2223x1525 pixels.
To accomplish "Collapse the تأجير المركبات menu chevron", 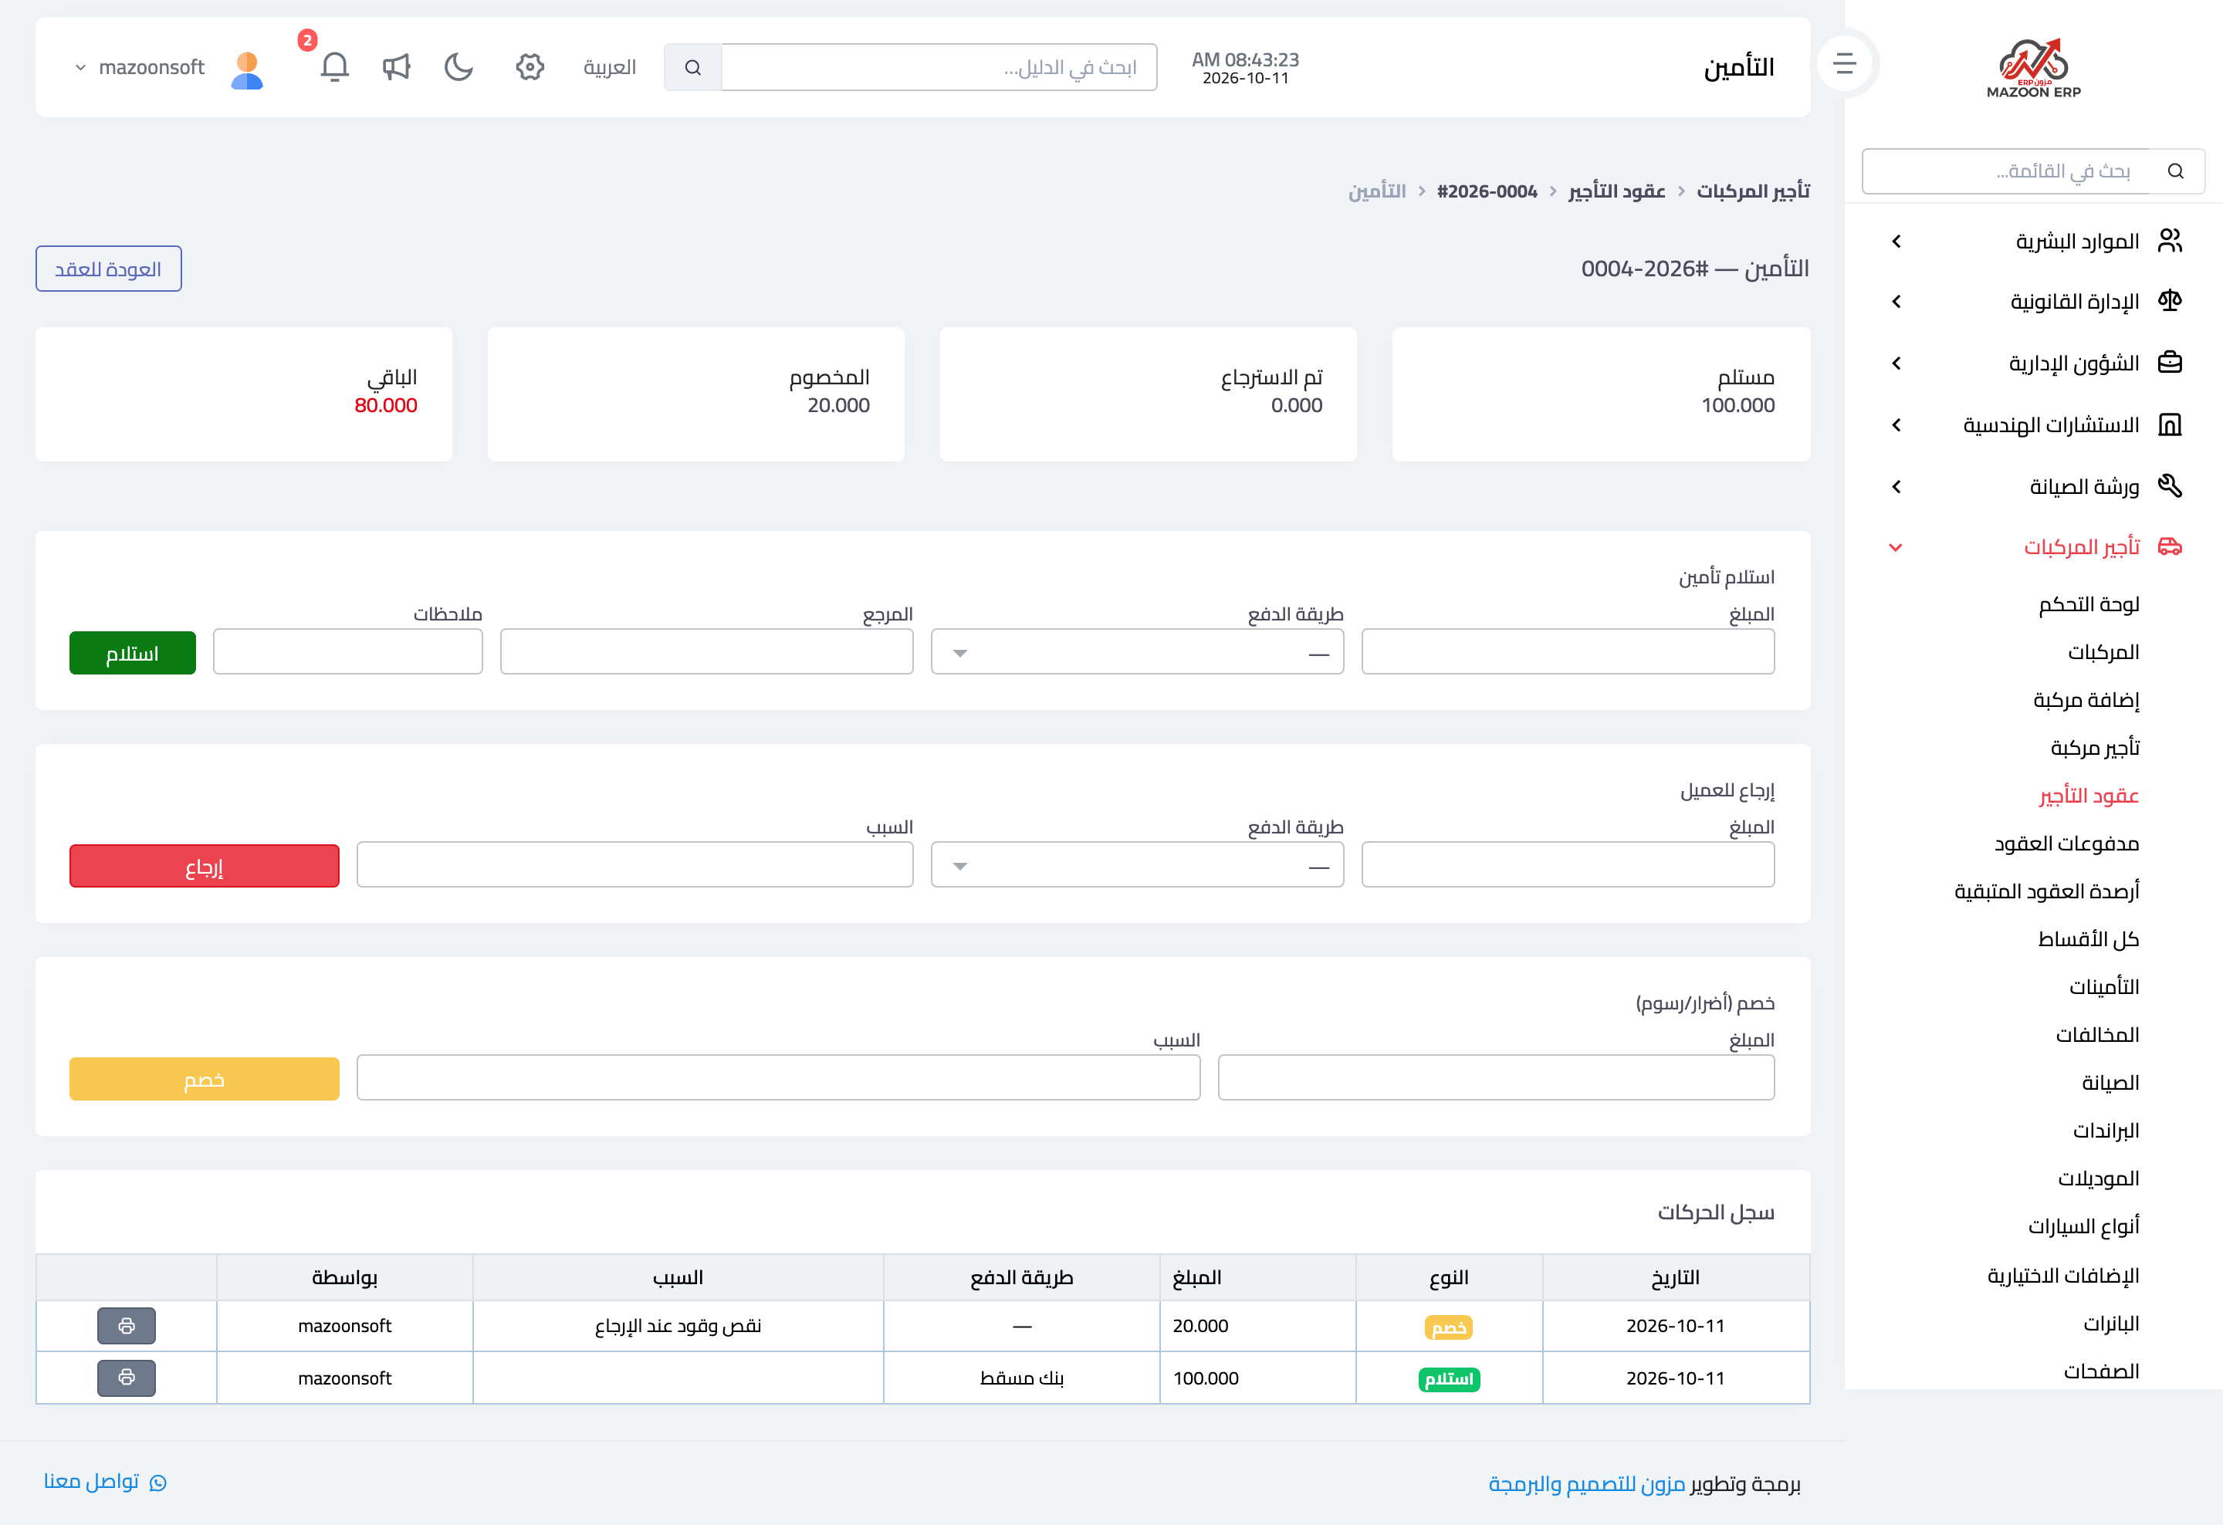I will click(x=1896, y=547).
